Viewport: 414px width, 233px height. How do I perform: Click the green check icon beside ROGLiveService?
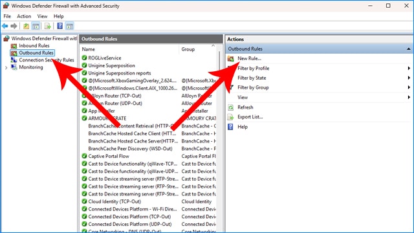point(84,58)
